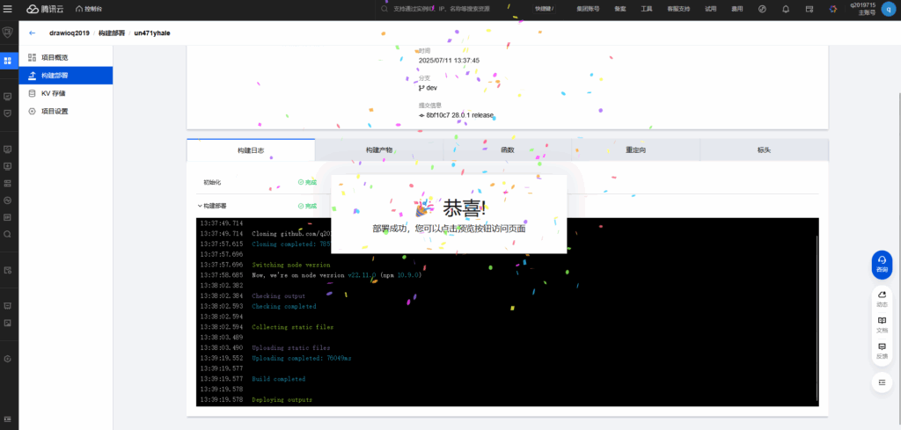The height and width of the screenshot is (430, 901).
Task: Click the 咨询 consultation headset button
Action: tap(882, 264)
